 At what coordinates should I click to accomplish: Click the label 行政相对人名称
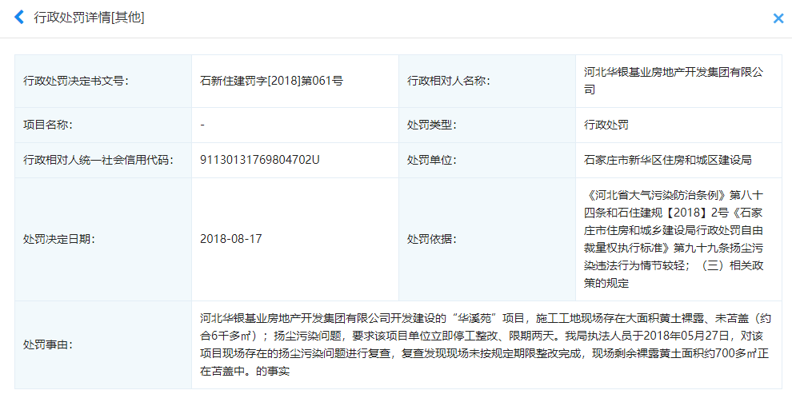[x=449, y=81]
